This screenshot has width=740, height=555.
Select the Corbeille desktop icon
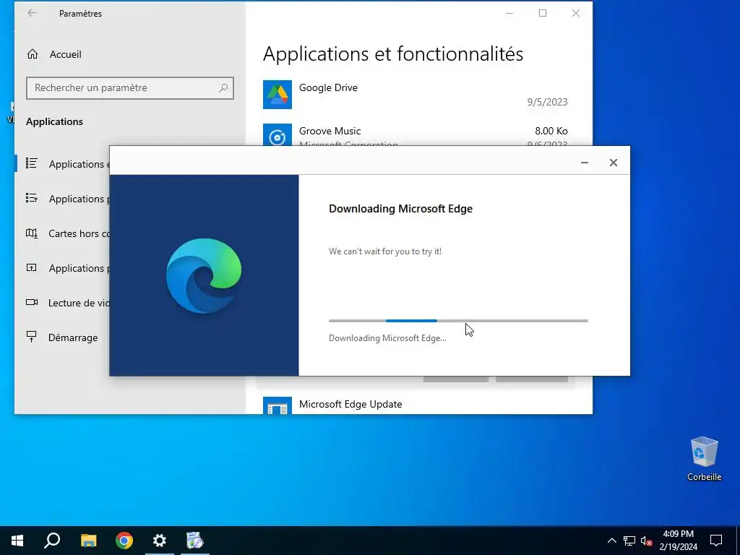click(x=704, y=459)
